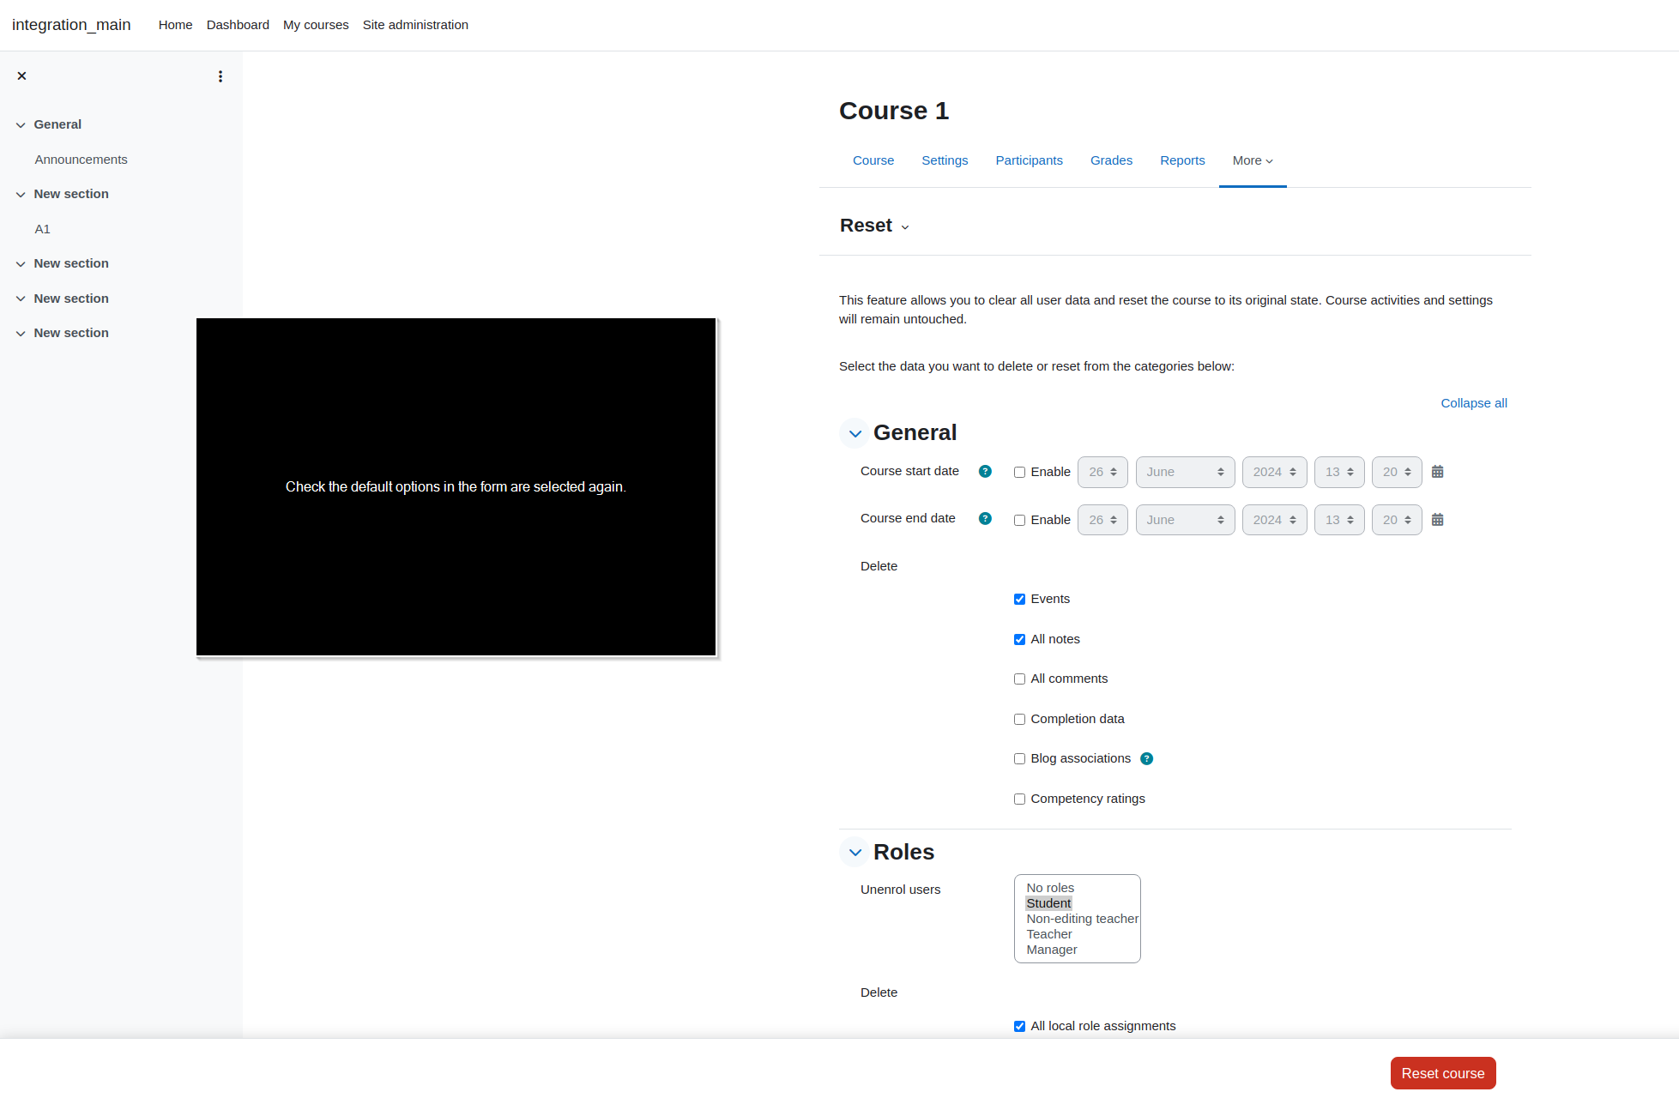The width and height of the screenshot is (1679, 1104).
Task: Click the Reset course button
Action: click(1443, 1073)
